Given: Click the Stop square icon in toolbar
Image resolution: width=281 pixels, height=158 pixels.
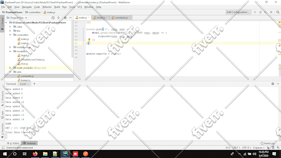Looking at the screenshot, I should 271,12.
